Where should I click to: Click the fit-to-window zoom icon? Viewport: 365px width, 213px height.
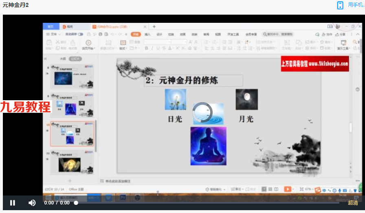pyautogui.click(x=302, y=189)
